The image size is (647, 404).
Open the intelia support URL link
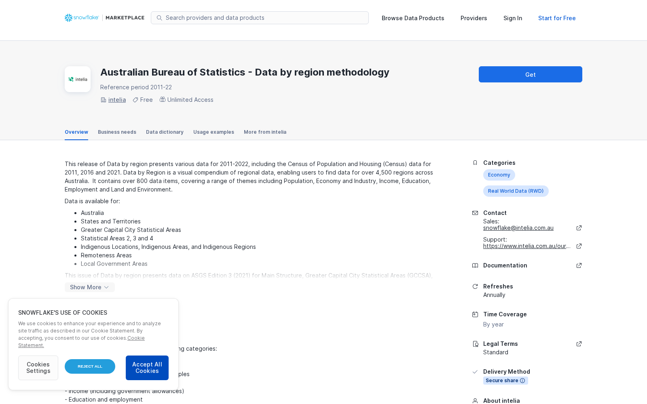coord(527,246)
